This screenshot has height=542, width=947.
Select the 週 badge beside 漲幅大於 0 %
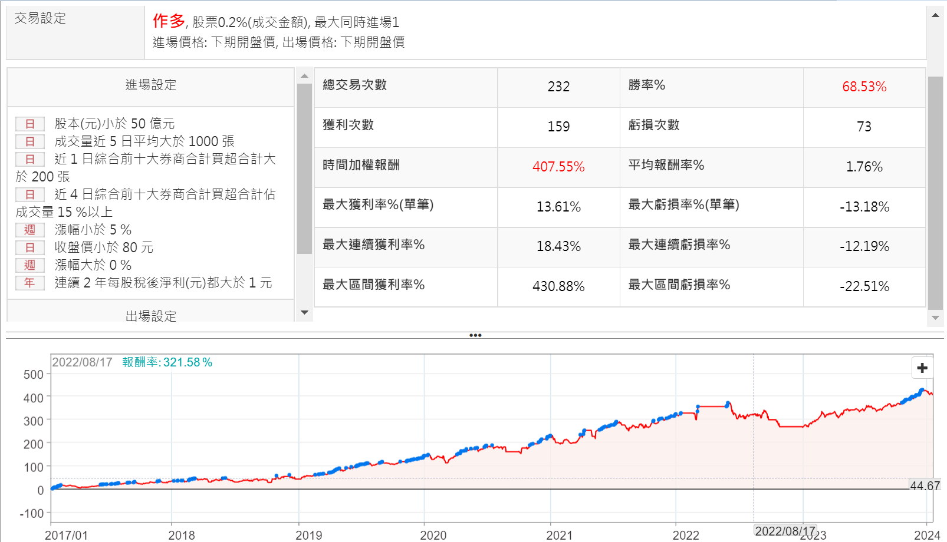point(29,265)
